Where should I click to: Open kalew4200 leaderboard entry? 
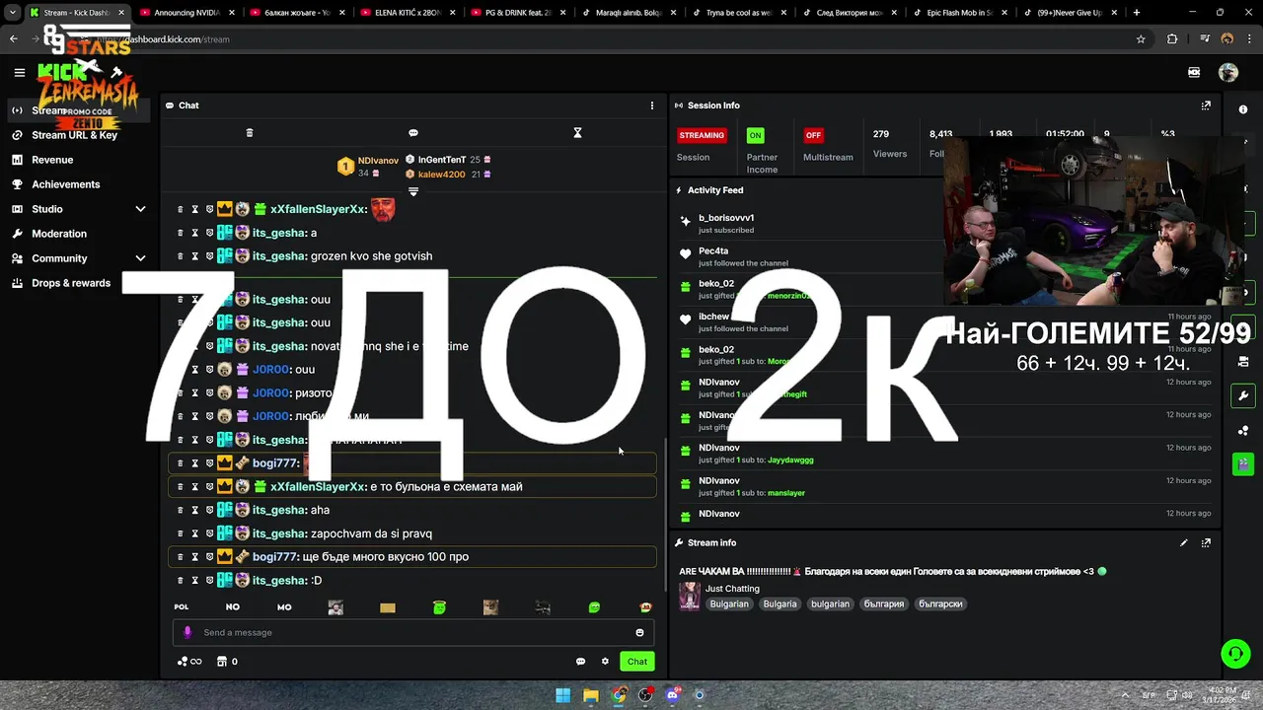[441, 175]
